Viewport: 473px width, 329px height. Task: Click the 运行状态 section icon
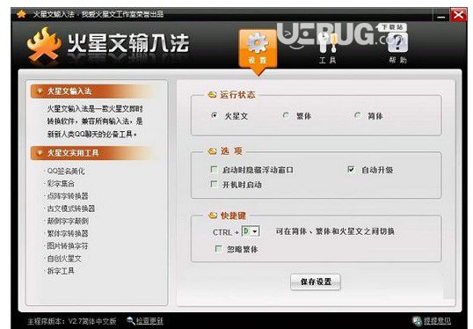[x=212, y=95]
